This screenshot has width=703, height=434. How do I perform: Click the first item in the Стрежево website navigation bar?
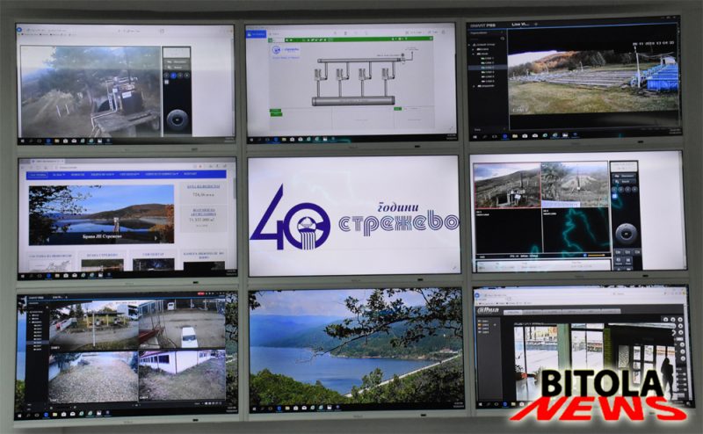(x=39, y=176)
